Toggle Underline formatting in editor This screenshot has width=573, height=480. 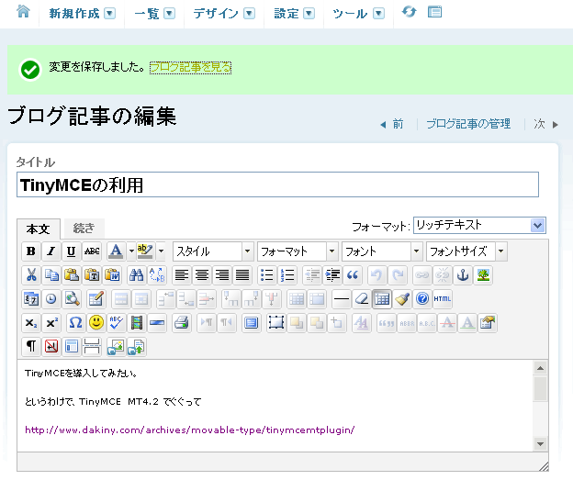(x=72, y=251)
